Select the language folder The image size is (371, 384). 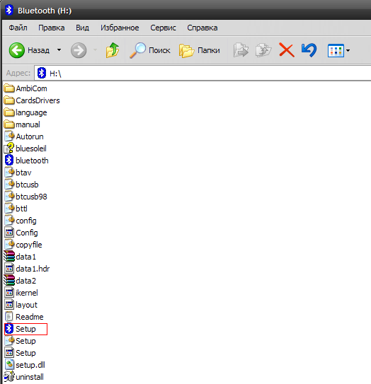25,112
